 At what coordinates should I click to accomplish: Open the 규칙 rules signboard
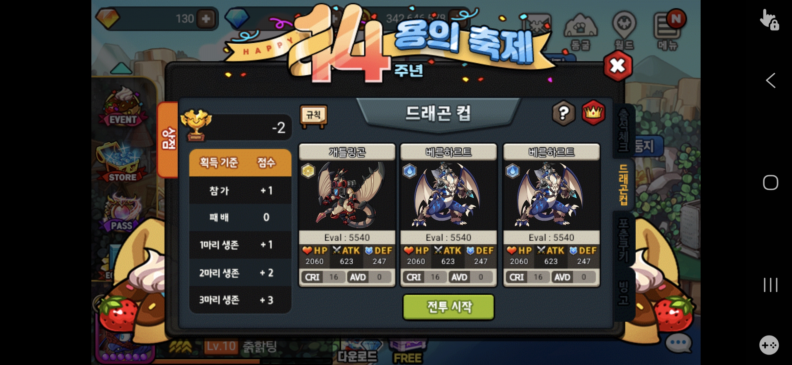point(313,116)
